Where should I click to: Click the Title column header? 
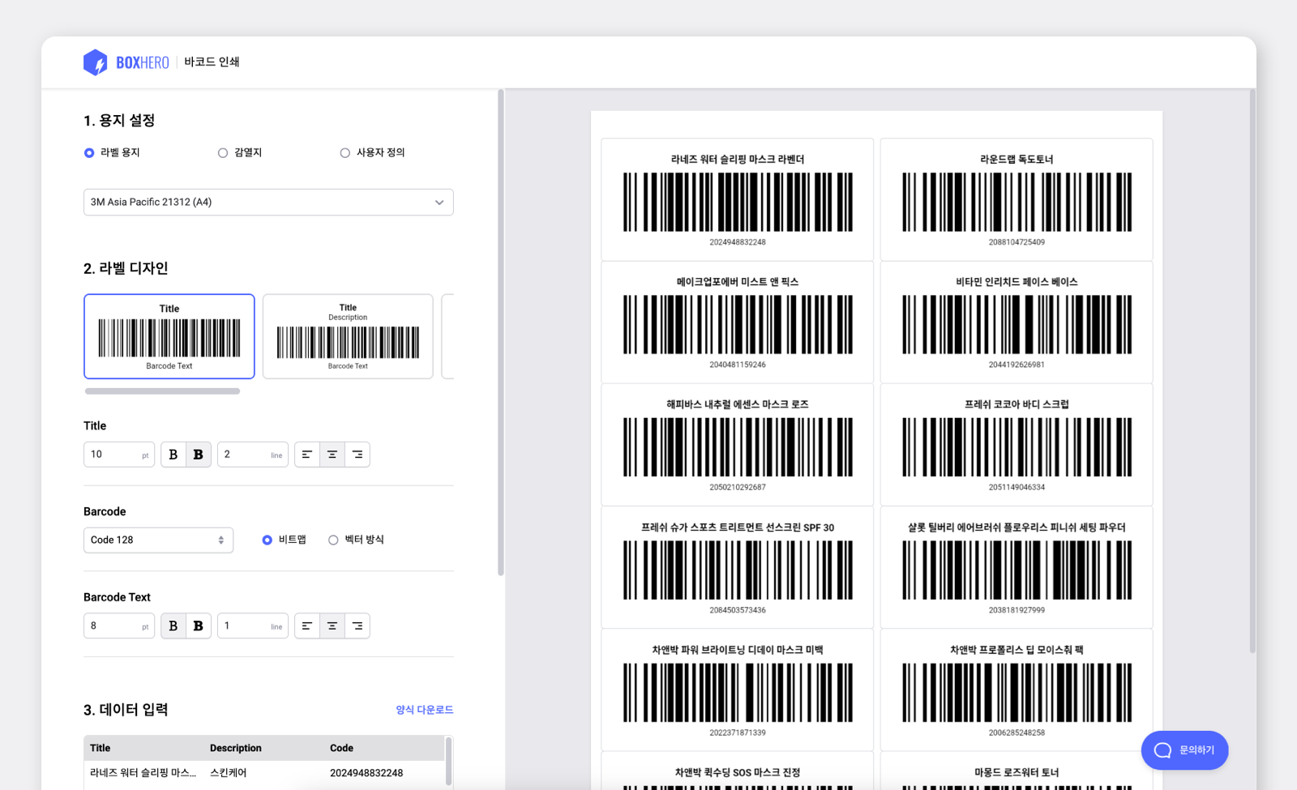(101, 748)
